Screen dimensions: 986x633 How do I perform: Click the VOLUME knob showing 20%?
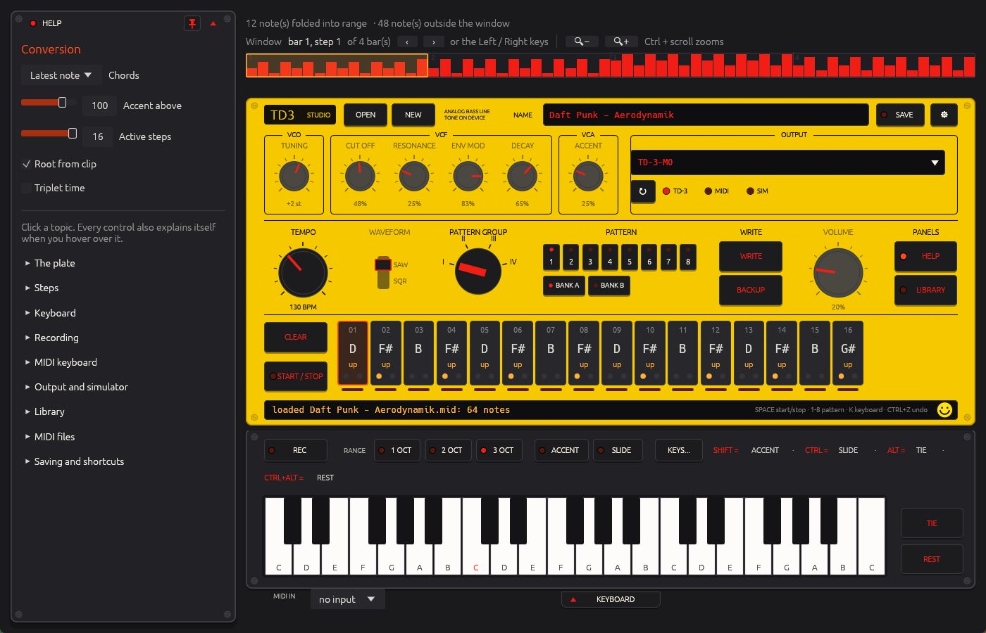[x=838, y=272]
